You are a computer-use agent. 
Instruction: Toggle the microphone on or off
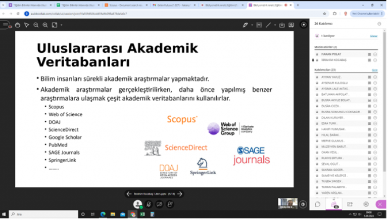coord(149,204)
